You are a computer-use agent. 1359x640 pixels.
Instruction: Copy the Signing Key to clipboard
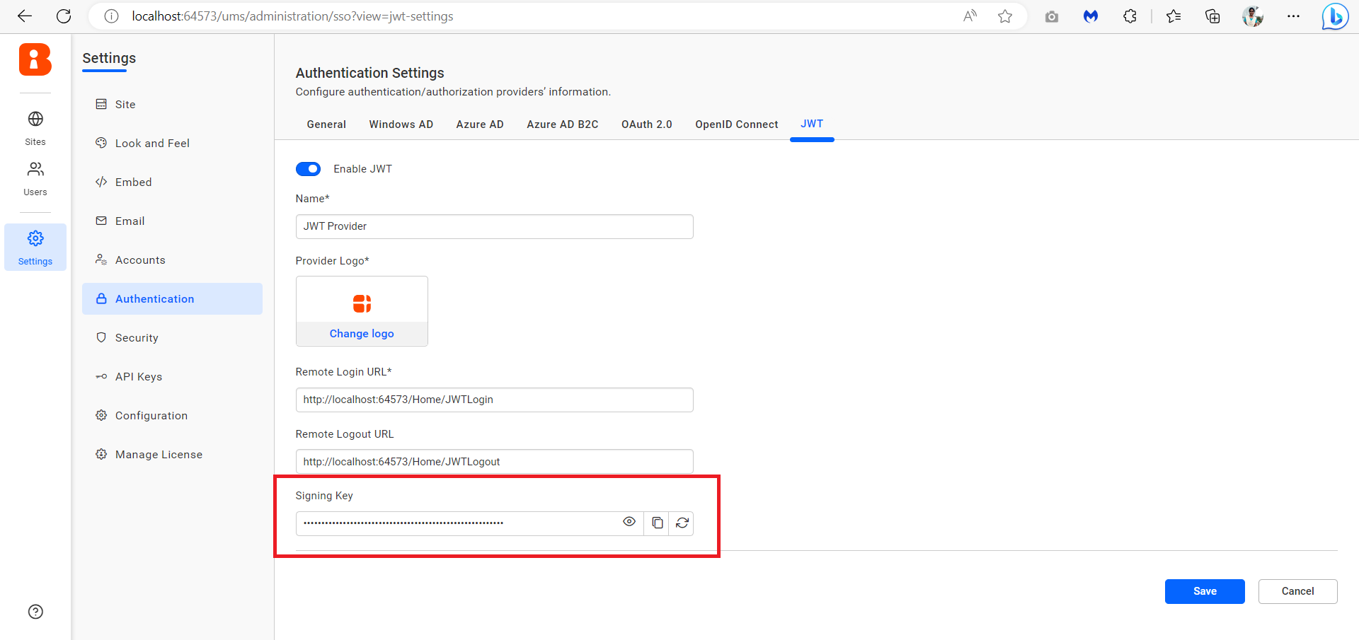tap(657, 523)
